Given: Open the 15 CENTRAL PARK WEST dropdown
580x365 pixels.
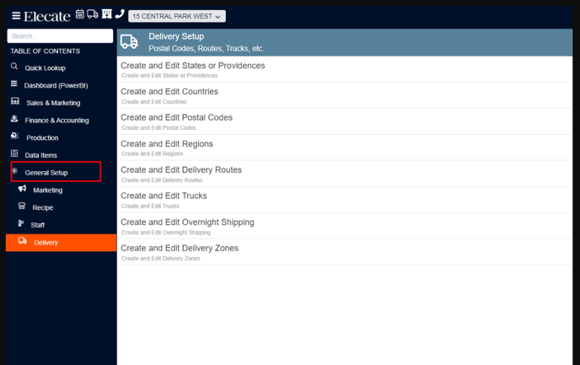Looking at the screenshot, I should coord(177,16).
